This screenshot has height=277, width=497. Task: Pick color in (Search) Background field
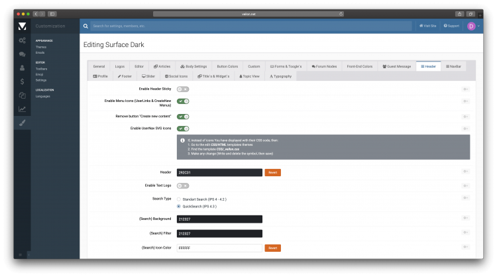point(219,219)
